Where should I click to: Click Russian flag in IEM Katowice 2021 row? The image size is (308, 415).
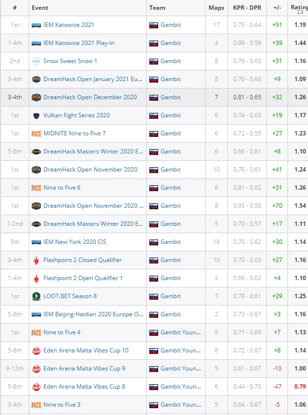[154, 25]
